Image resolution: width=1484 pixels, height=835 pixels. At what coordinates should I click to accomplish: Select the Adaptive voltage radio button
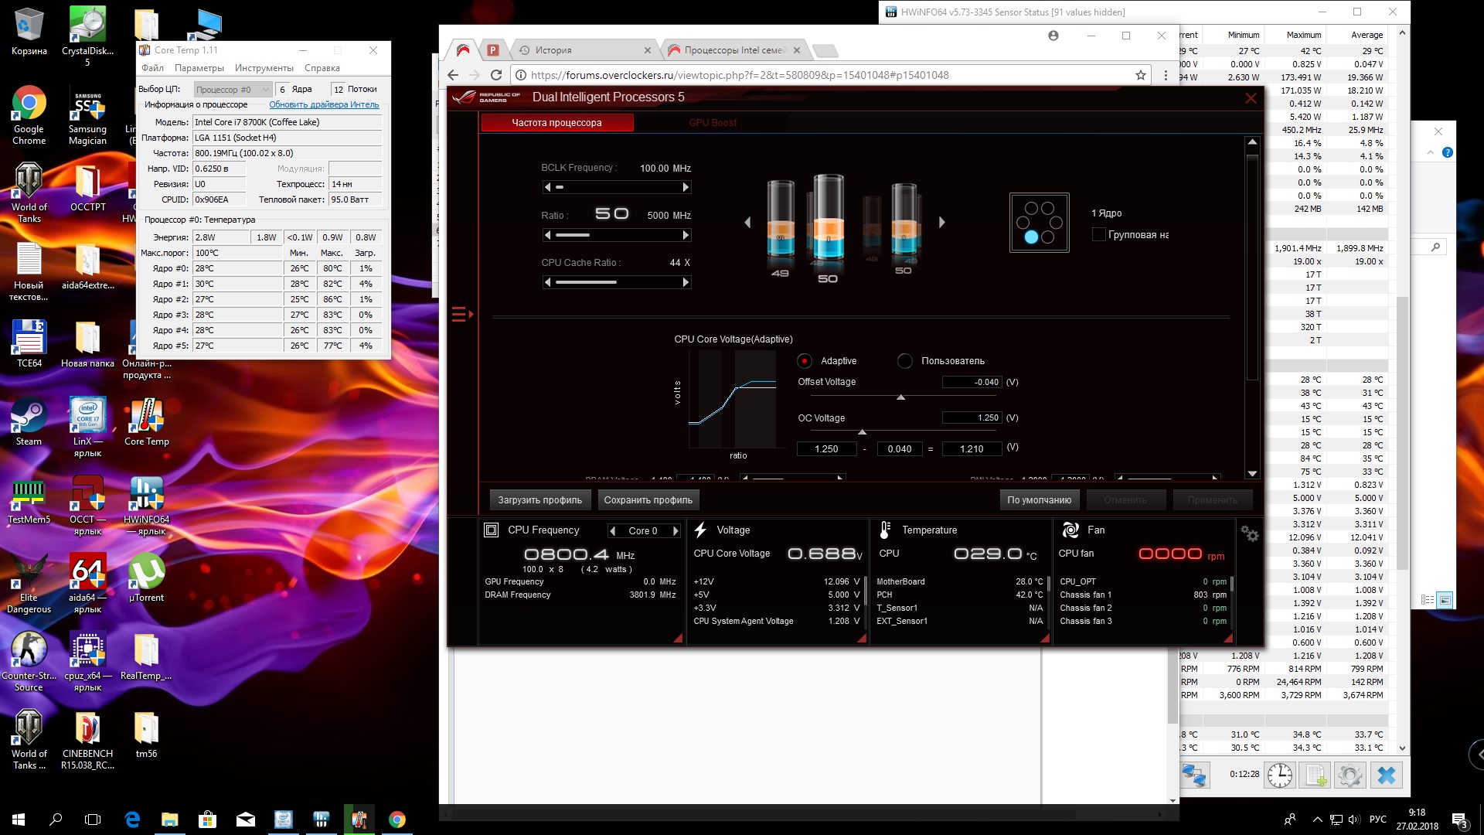[x=805, y=361]
